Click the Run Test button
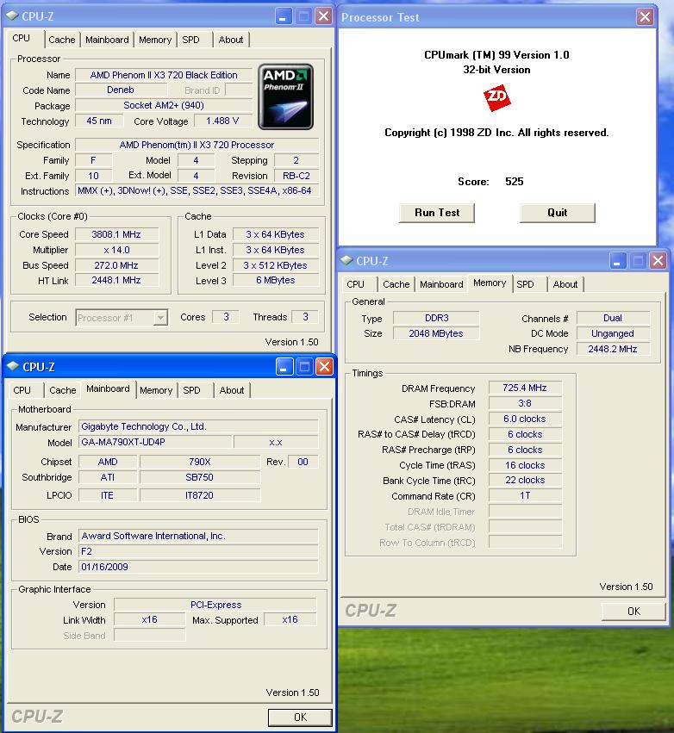Viewport: 674px width, 733px height. click(x=437, y=213)
